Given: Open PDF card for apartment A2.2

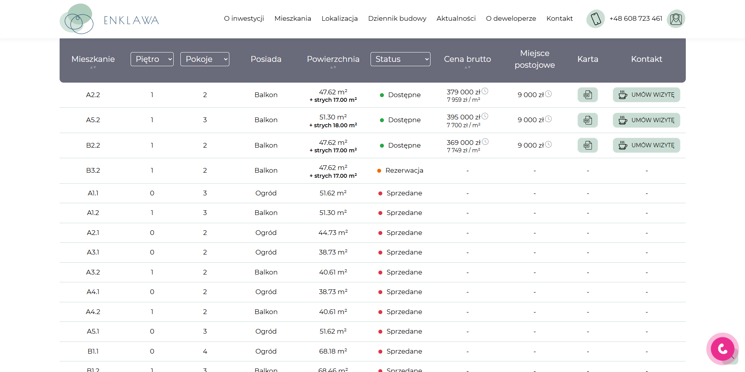Looking at the screenshot, I should pos(587,95).
